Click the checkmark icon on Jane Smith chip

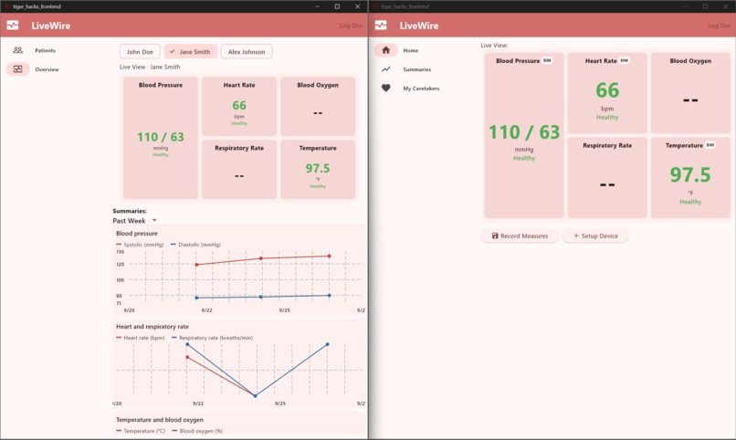coord(173,52)
